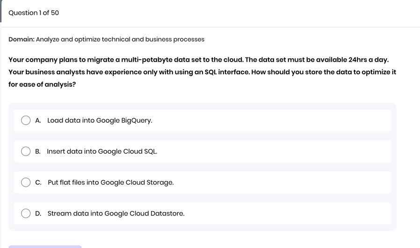Click the bold "Domain:" label

coord(22,39)
